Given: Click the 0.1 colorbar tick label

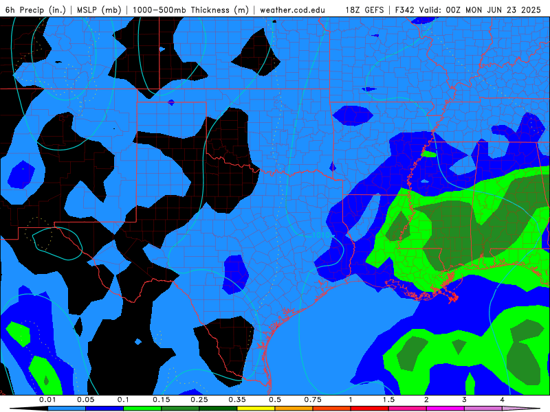Looking at the screenshot, I should pyautogui.click(x=123, y=400).
